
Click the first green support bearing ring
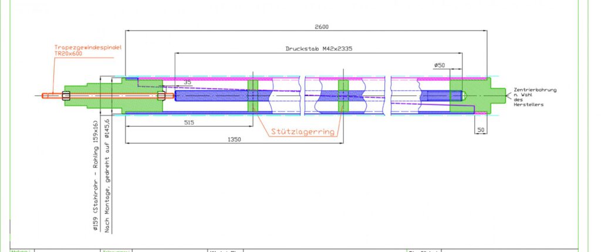pos(253,96)
